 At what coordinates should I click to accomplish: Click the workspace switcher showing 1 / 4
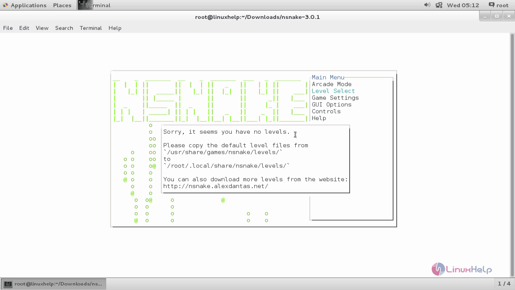(x=504, y=284)
